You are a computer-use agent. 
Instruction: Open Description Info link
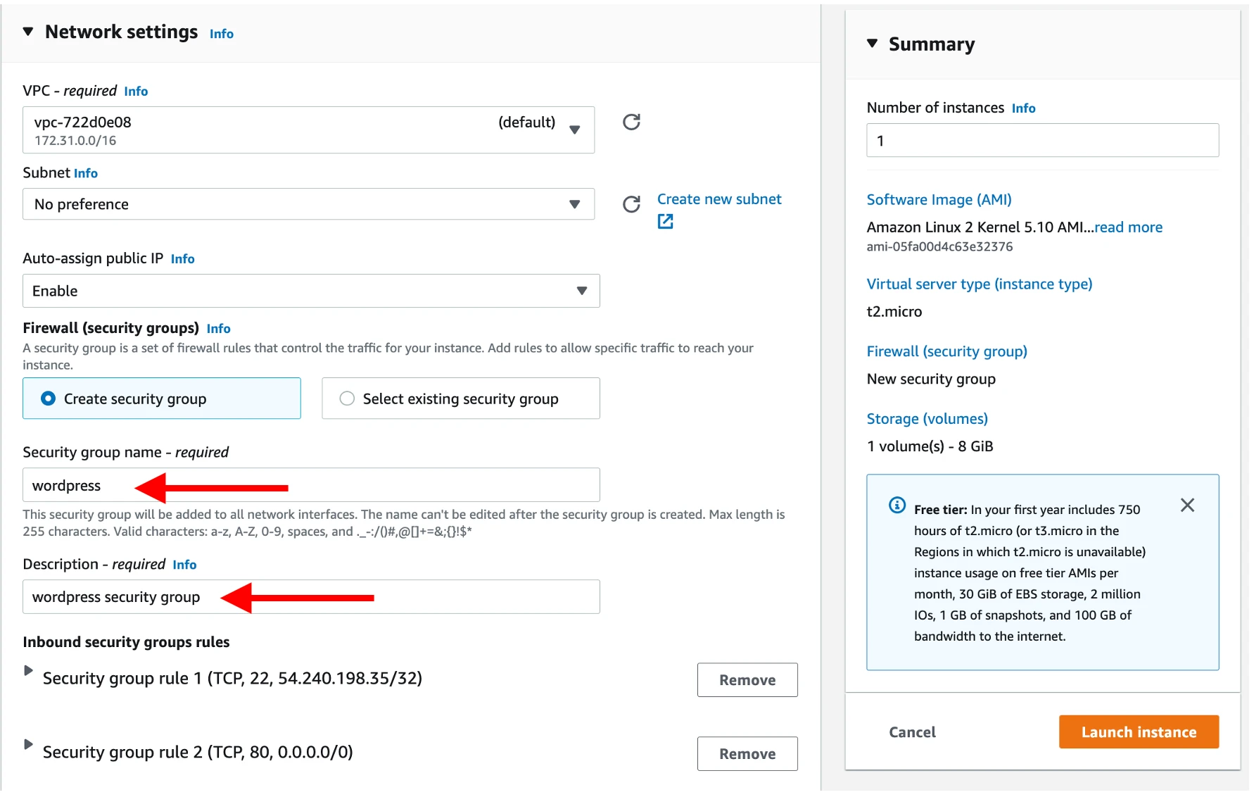click(x=184, y=565)
